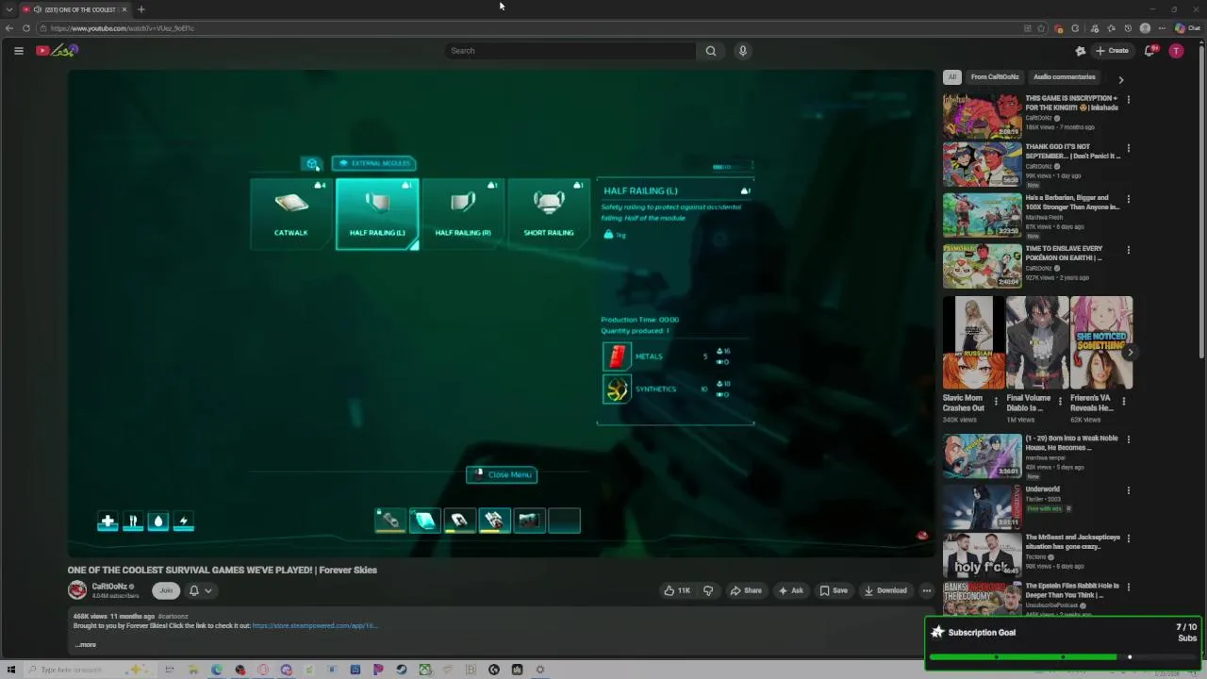Click the energy lightning status icon
The width and height of the screenshot is (1207, 679).
[x=184, y=522]
